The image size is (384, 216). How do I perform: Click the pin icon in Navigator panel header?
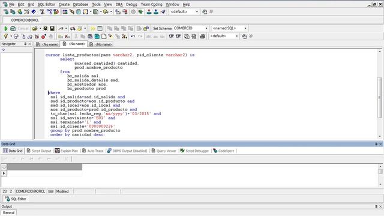25,44
